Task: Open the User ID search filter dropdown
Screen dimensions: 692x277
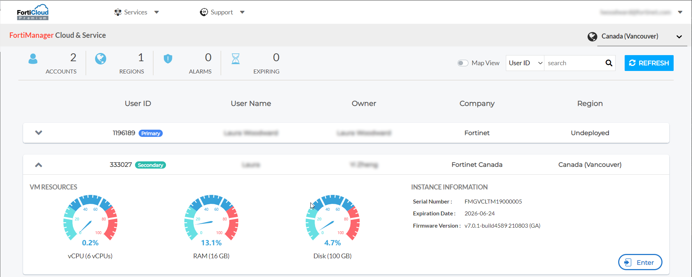Action: tap(525, 63)
